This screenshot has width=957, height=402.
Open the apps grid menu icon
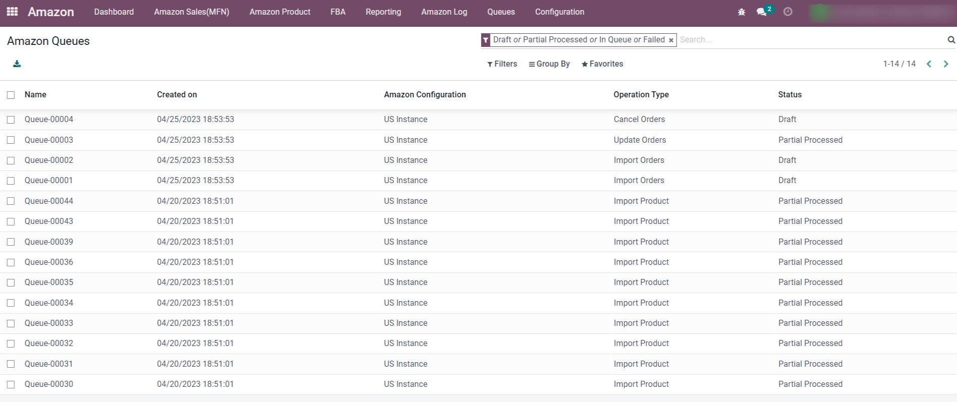click(12, 12)
